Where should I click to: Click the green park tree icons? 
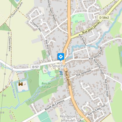point(81,15)
